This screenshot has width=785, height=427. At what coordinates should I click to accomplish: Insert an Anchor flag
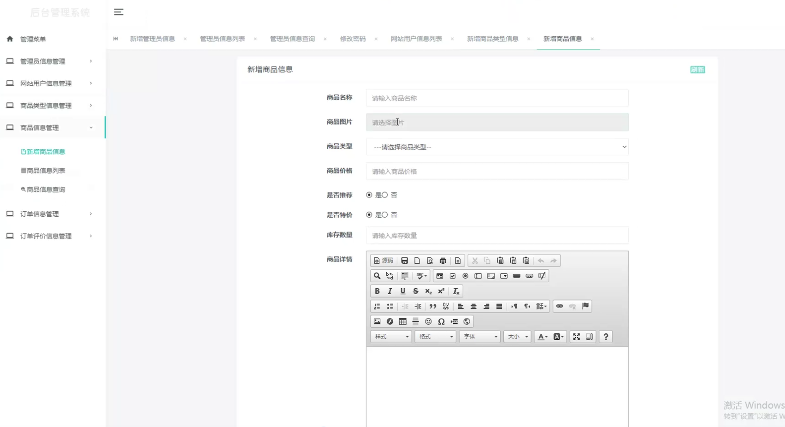point(585,306)
